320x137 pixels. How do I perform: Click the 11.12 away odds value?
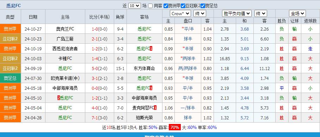(x=264, y=68)
